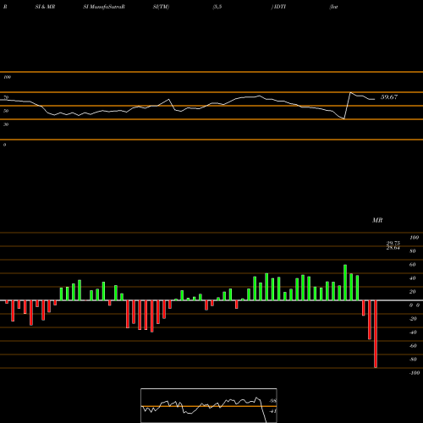This screenshot has width=423, height=423.
Task: Click the 29.75 value in MR panel
Action: (393, 243)
